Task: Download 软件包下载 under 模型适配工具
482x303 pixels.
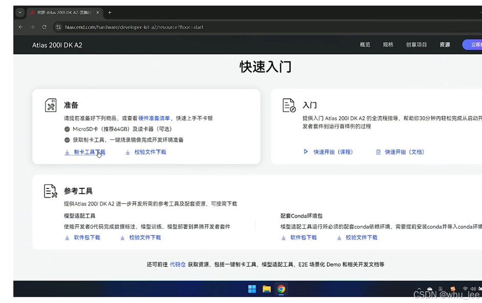Action: pos(87,237)
